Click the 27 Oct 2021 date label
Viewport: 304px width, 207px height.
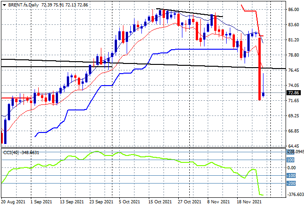[x=189, y=202]
